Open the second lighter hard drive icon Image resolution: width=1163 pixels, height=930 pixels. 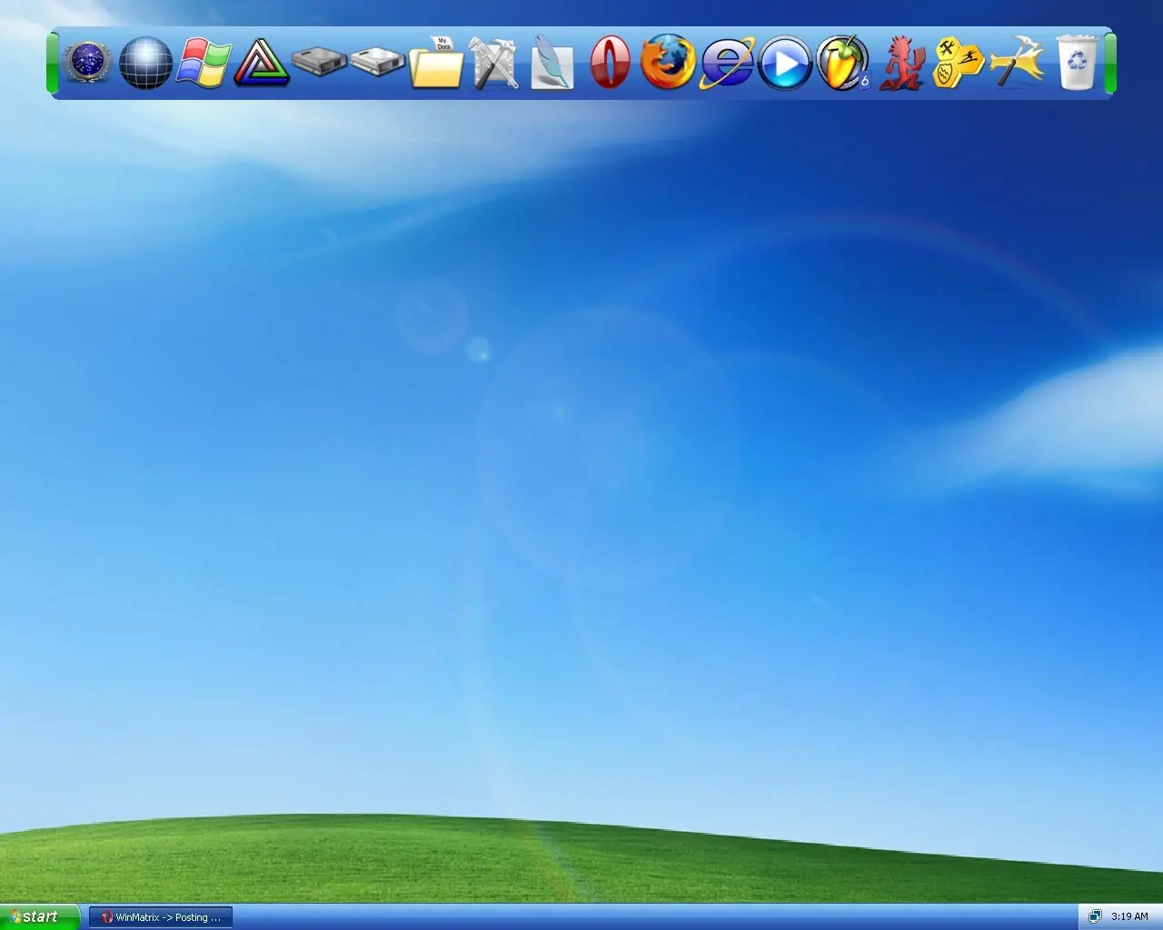[x=378, y=63]
